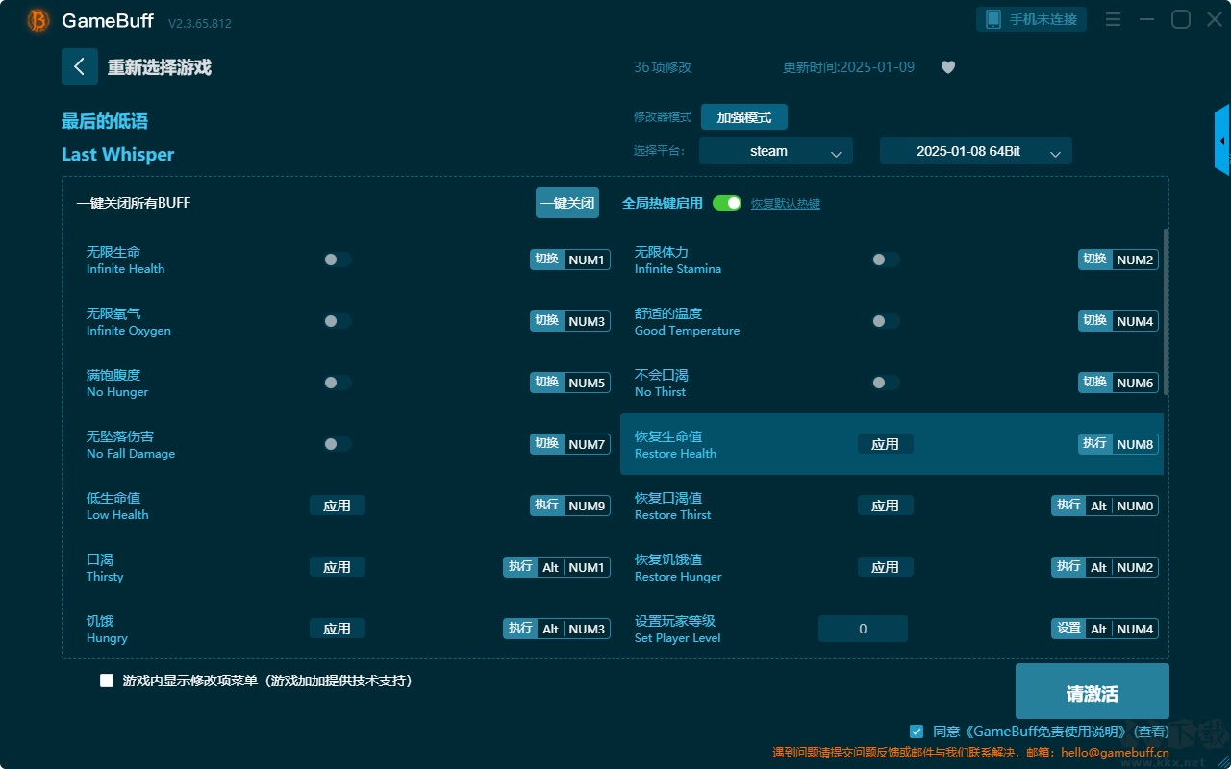This screenshot has height=769, width=1231.
Task: Click the GameBuff logo icon
Action: pyautogui.click(x=38, y=20)
